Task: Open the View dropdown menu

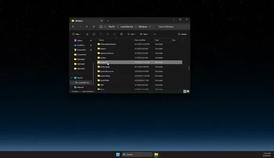Action: (144, 34)
